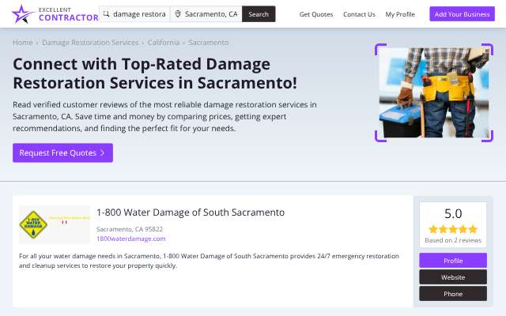The height and width of the screenshot is (316, 506).
Task: Open the Get Quotes menu item
Action: tap(316, 14)
